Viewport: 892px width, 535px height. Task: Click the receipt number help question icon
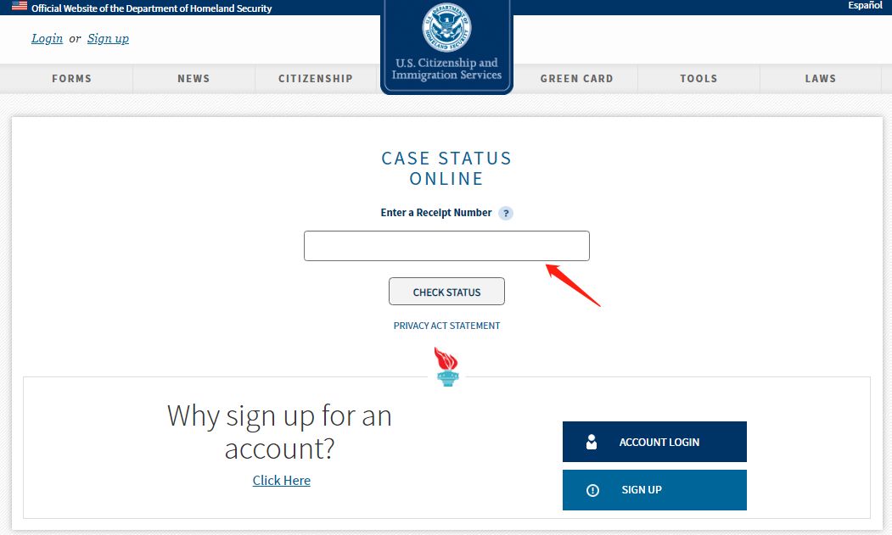pyautogui.click(x=505, y=213)
